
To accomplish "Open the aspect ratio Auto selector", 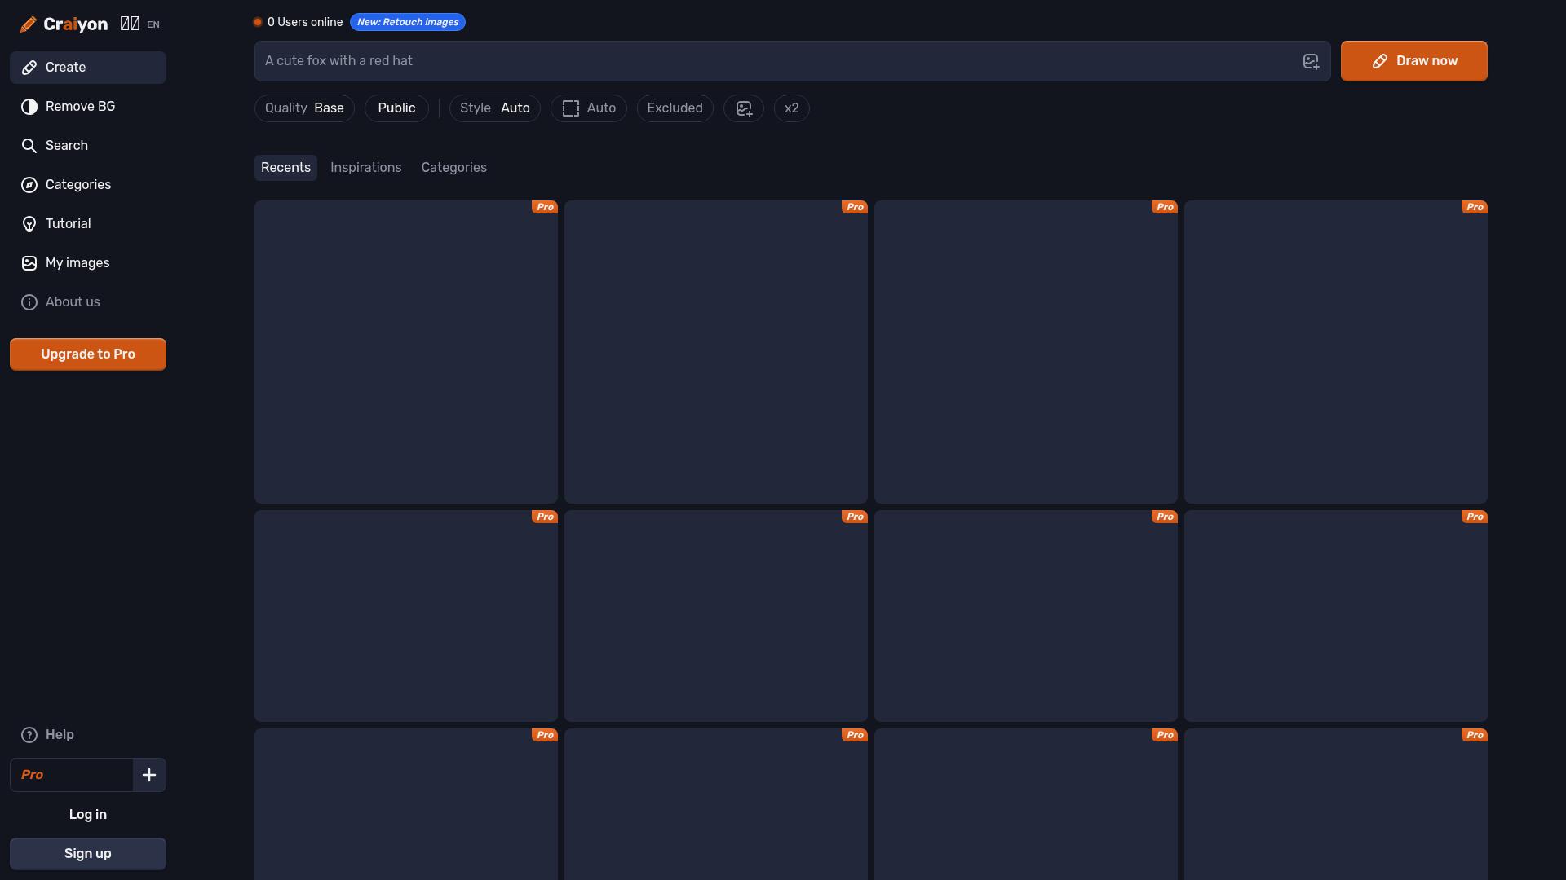I will click(588, 108).
